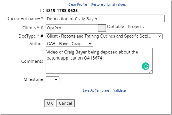Confirm the profile with OK button

tap(50, 103)
